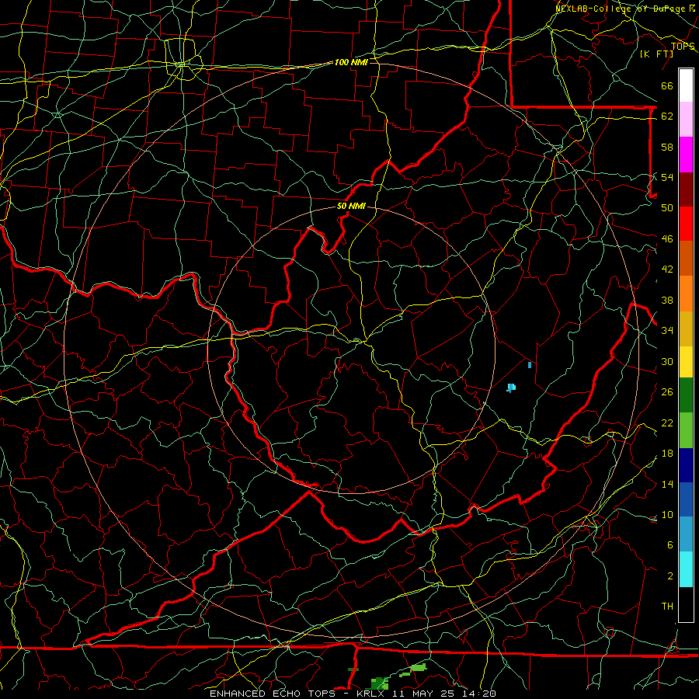Click the '50 NMI' range ring label
This screenshot has width=699, height=699.
click(x=351, y=206)
